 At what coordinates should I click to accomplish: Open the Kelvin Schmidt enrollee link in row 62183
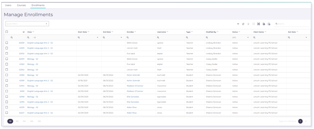tap(134, 75)
